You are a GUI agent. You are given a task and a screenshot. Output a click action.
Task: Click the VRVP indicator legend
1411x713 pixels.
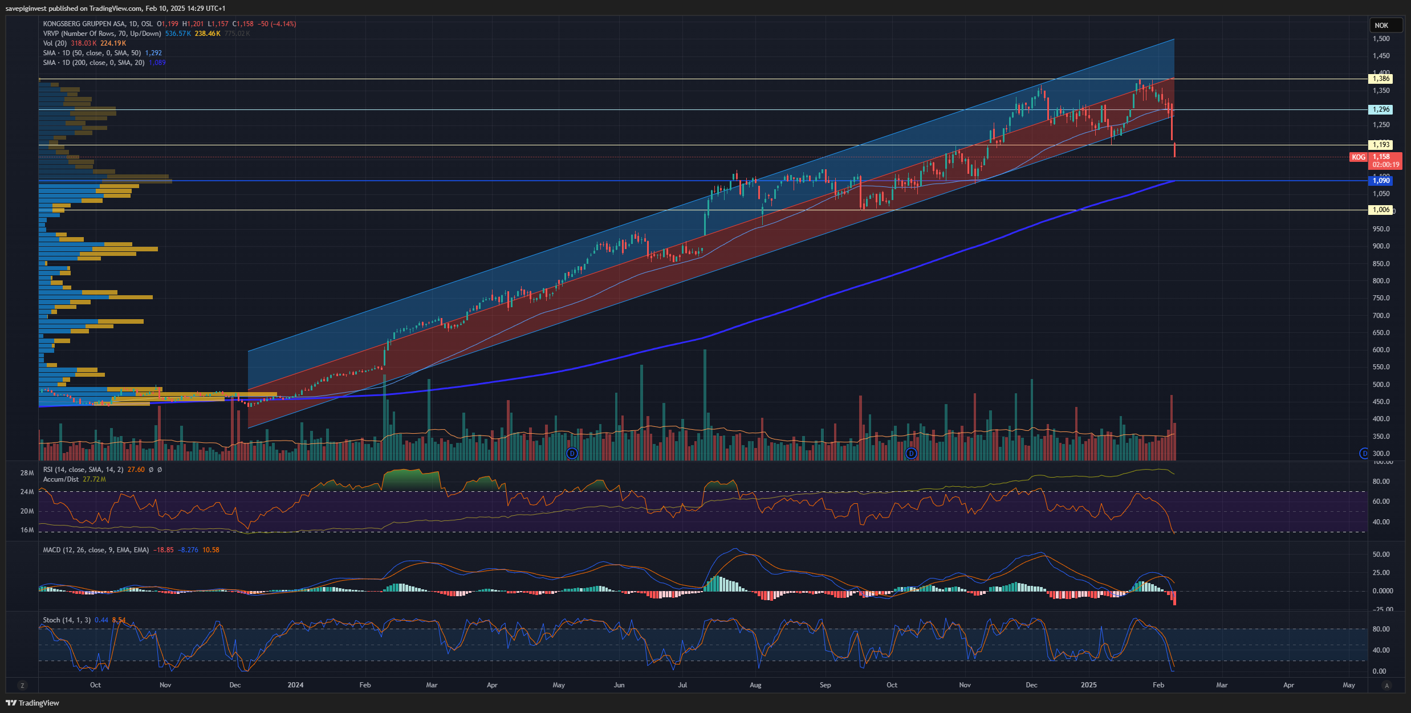tap(102, 34)
